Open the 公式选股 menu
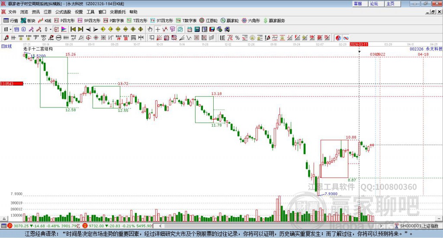Image resolution: width=443 pixels, height=238 pixels. pos(63,12)
